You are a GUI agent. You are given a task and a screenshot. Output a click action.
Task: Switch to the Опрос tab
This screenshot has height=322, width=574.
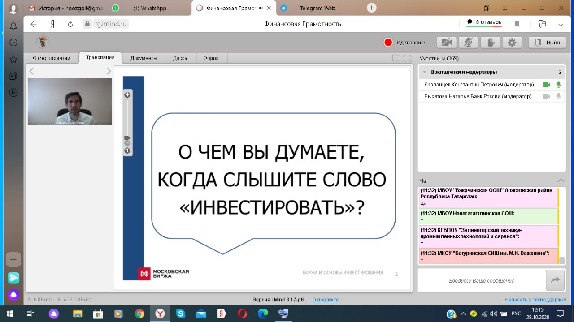pyautogui.click(x=211, y=58)
